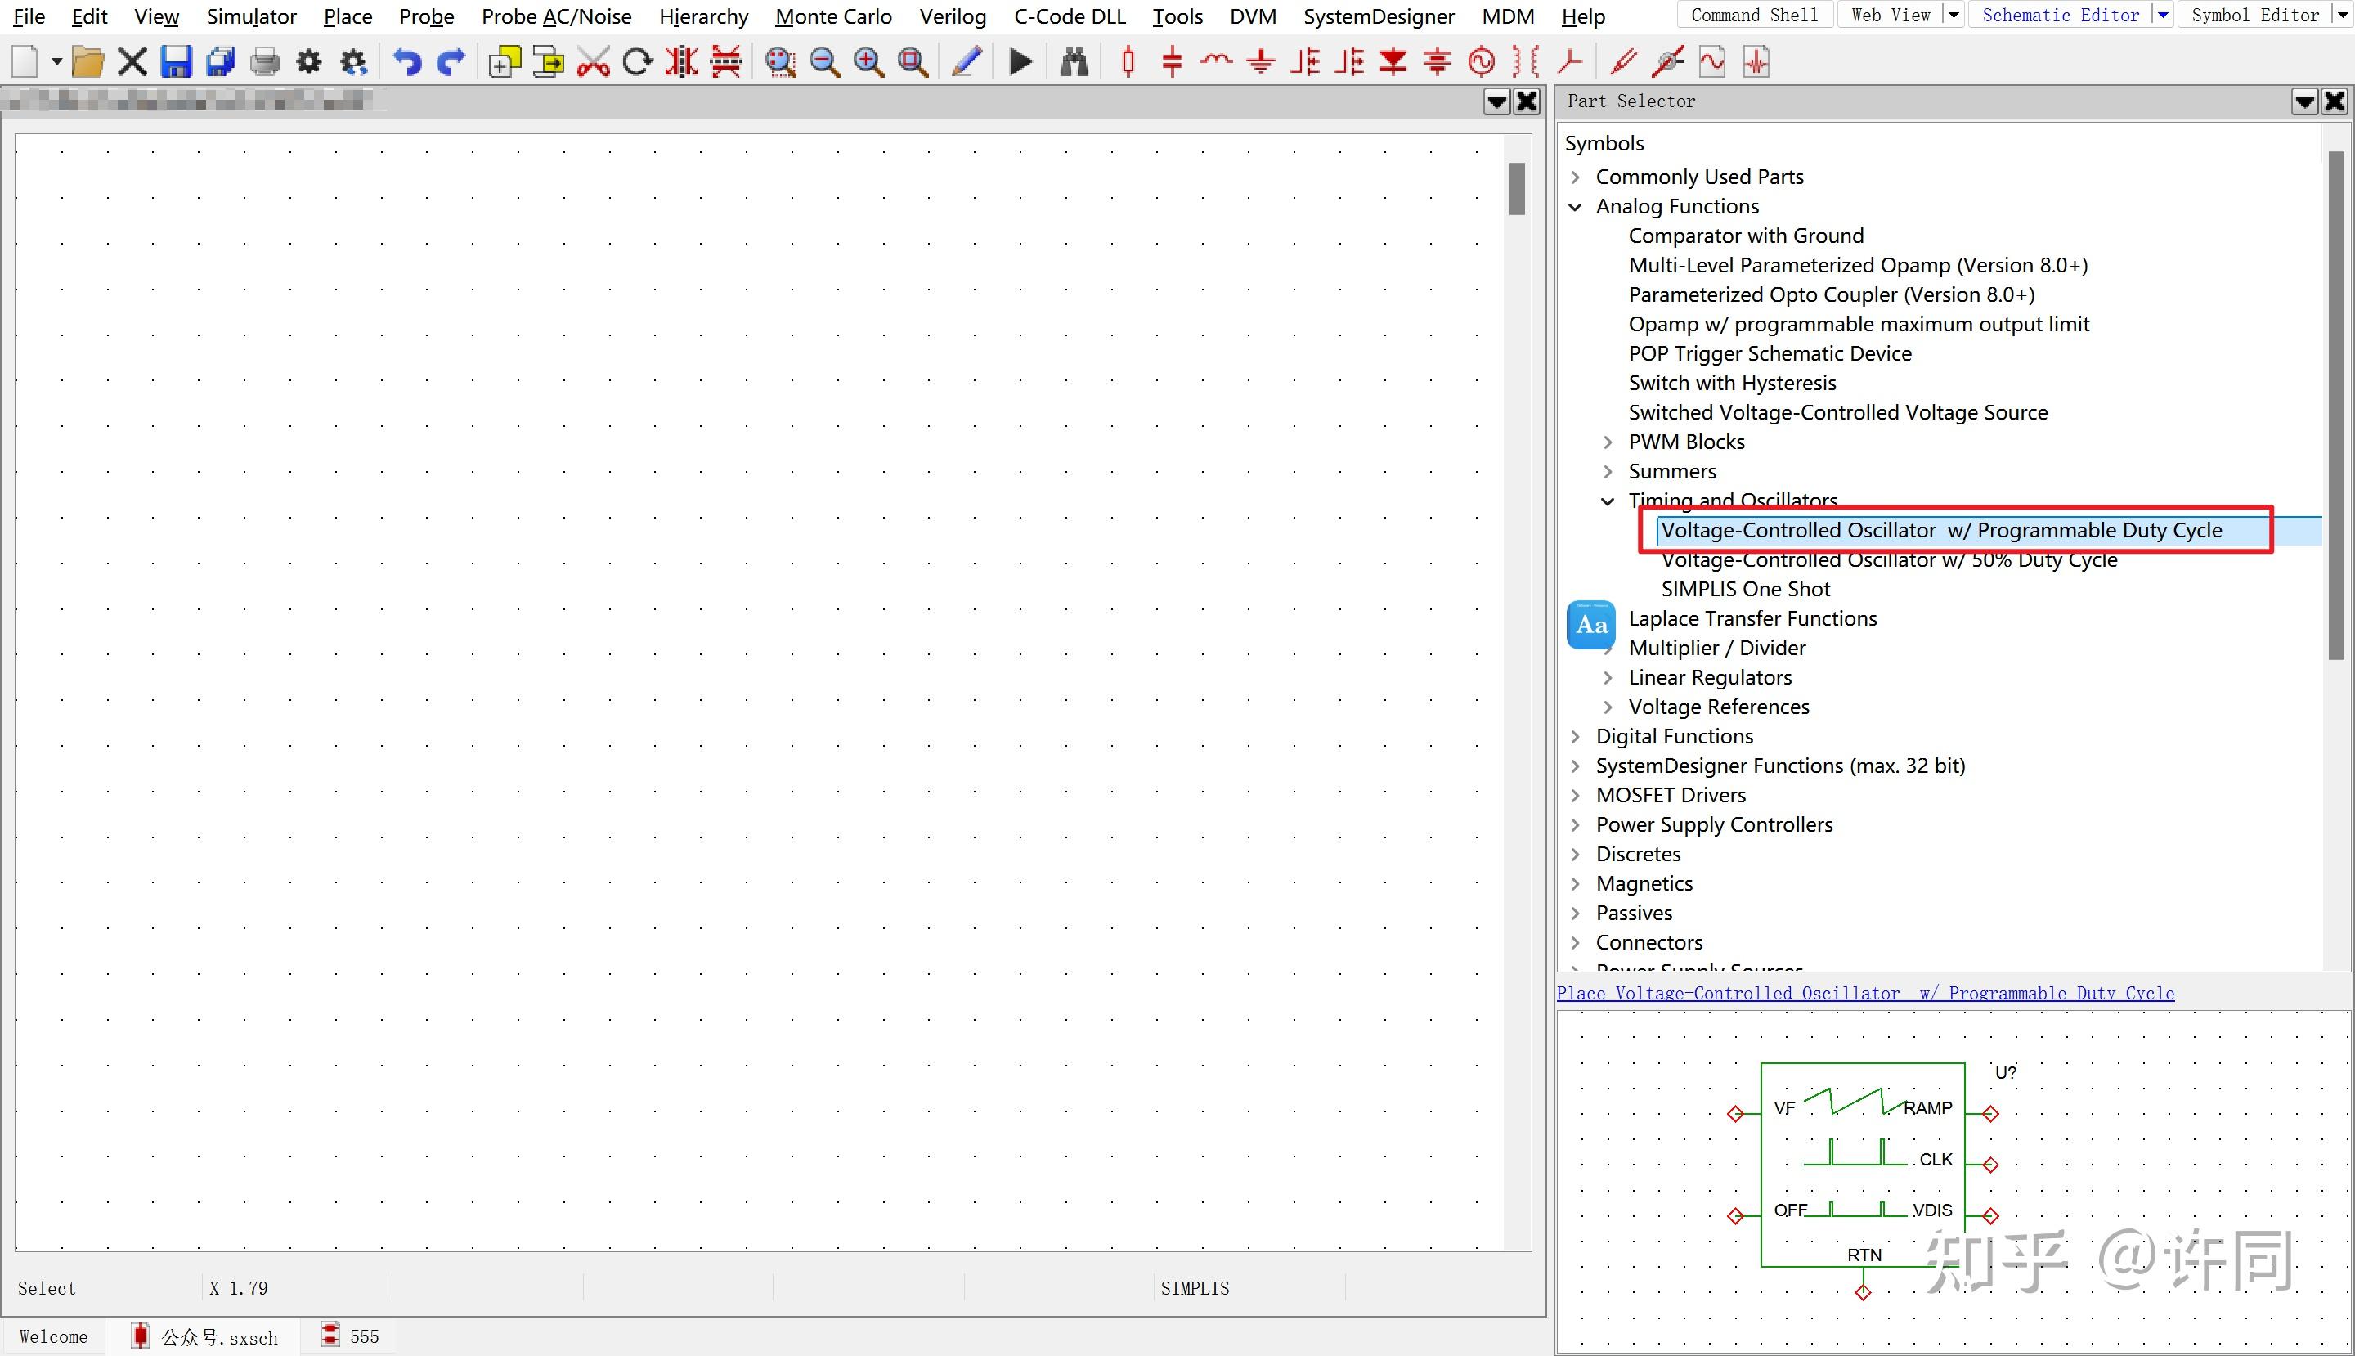Close the Part Selector panel
Image resolution: width=2355 pixels, height=1356 pixels.
pos(2335,101)
